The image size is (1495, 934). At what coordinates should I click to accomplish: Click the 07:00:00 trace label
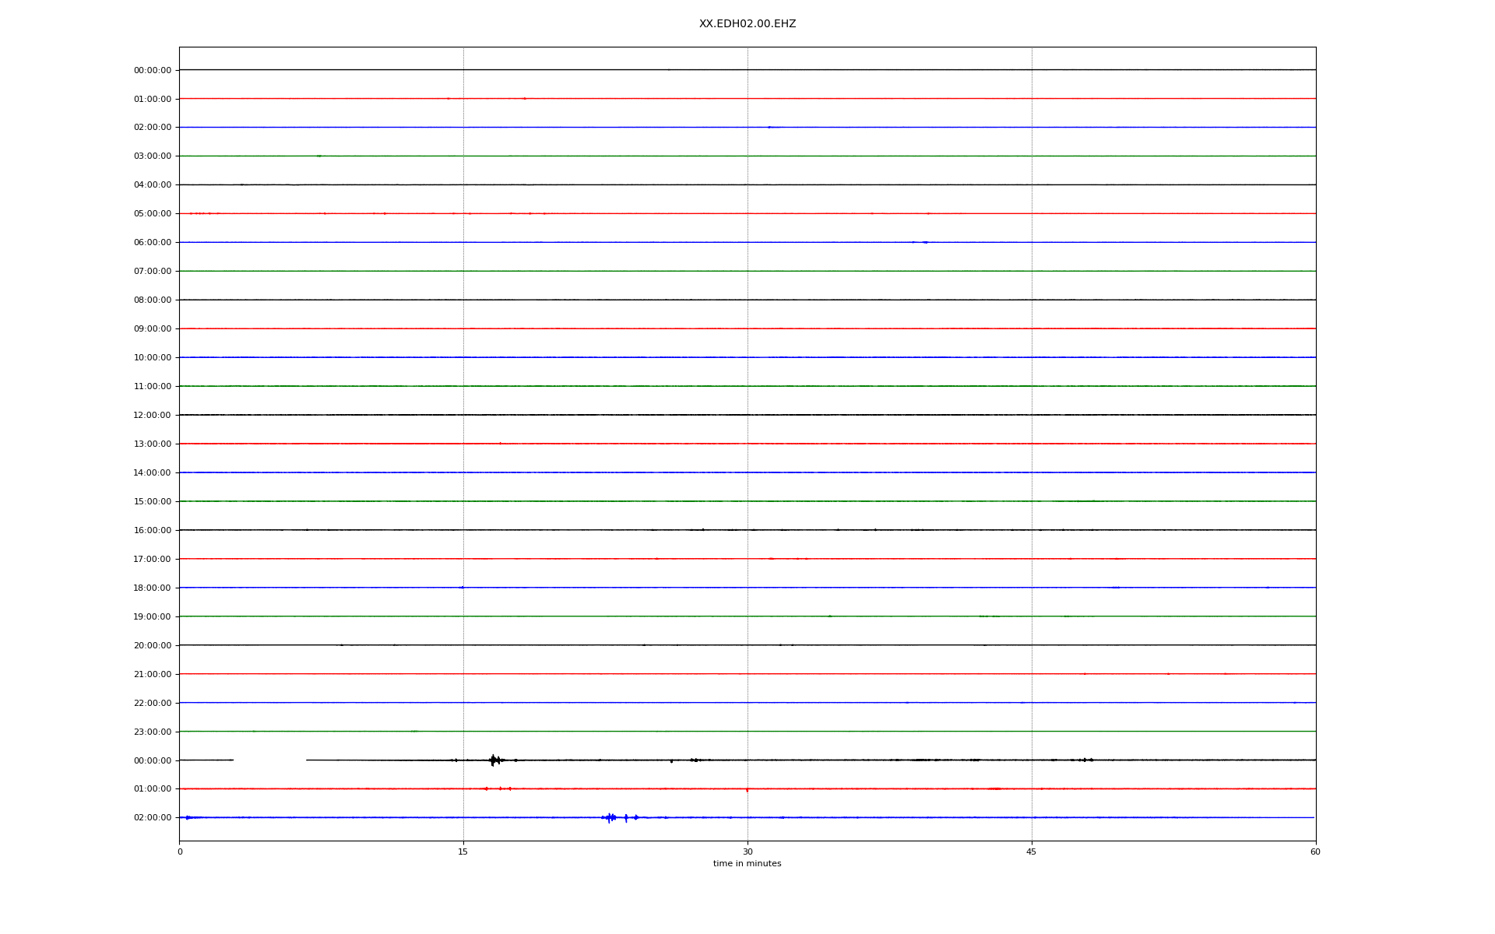point(152,272)
